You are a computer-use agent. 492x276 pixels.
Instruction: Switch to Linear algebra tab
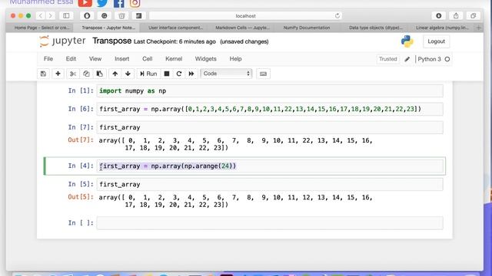click(442, 28)
